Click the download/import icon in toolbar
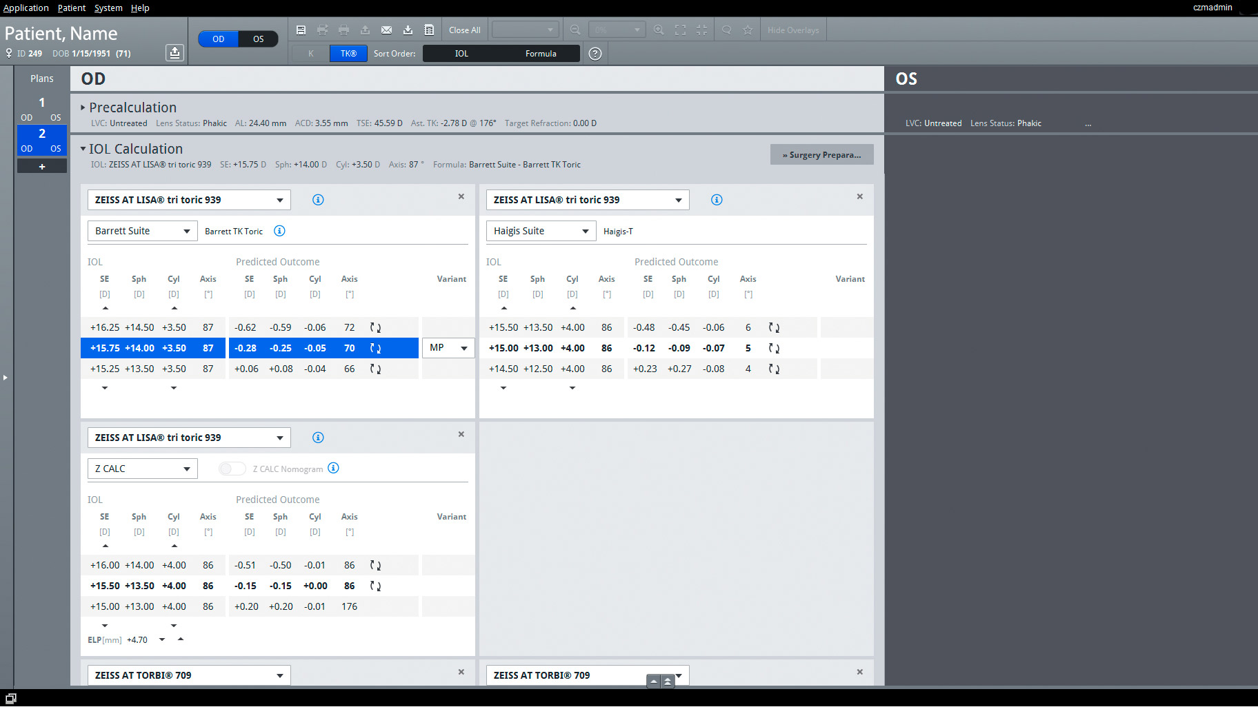This screenshot has height=707, width=1258. click(x=408, y=30)
